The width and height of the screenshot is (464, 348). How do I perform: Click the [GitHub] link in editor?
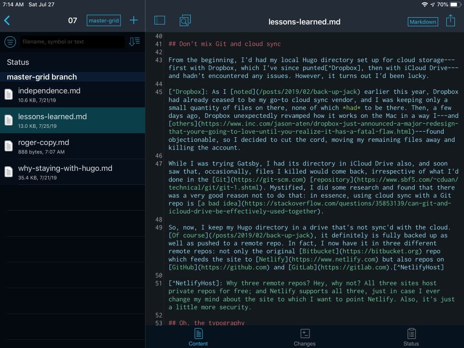183,267
